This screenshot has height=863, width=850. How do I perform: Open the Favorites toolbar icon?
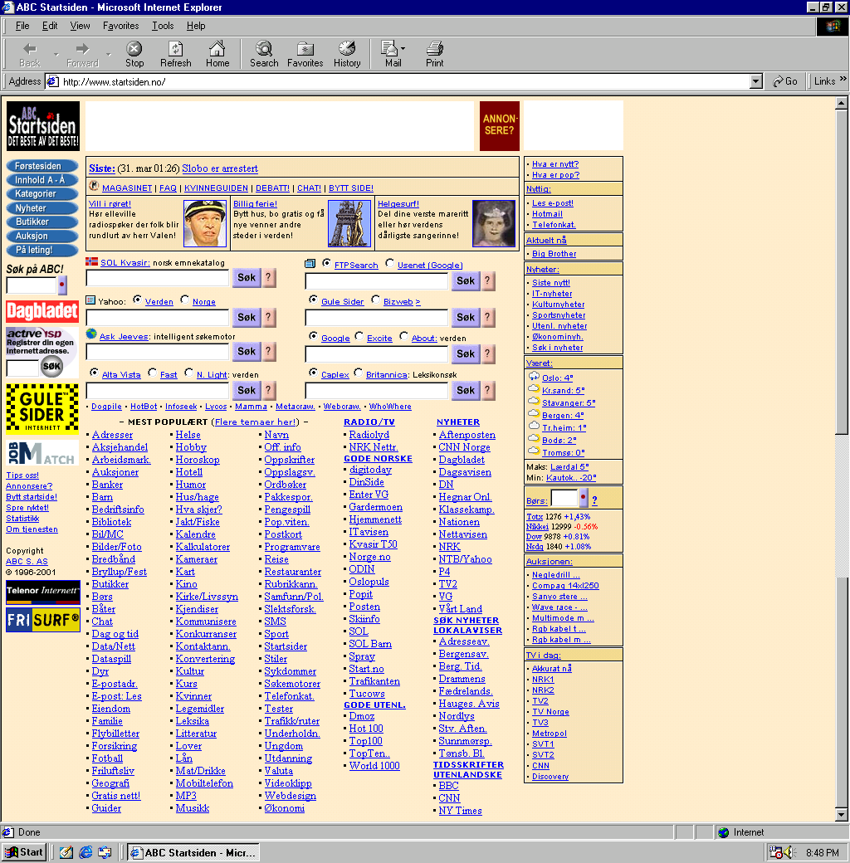tap(305, 54)
